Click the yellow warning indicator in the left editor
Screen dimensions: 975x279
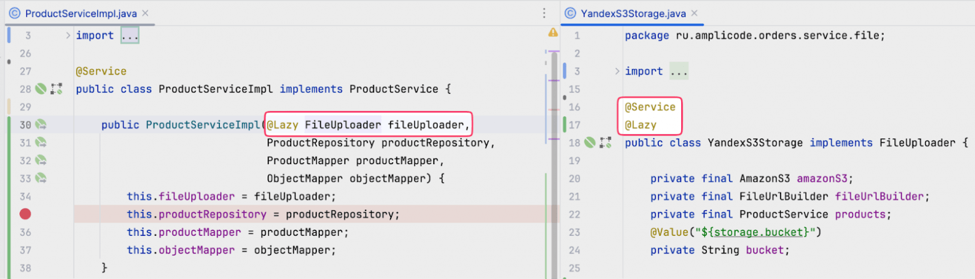552,32
